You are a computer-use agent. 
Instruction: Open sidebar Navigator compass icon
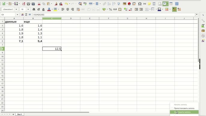(x=203, y=36)
